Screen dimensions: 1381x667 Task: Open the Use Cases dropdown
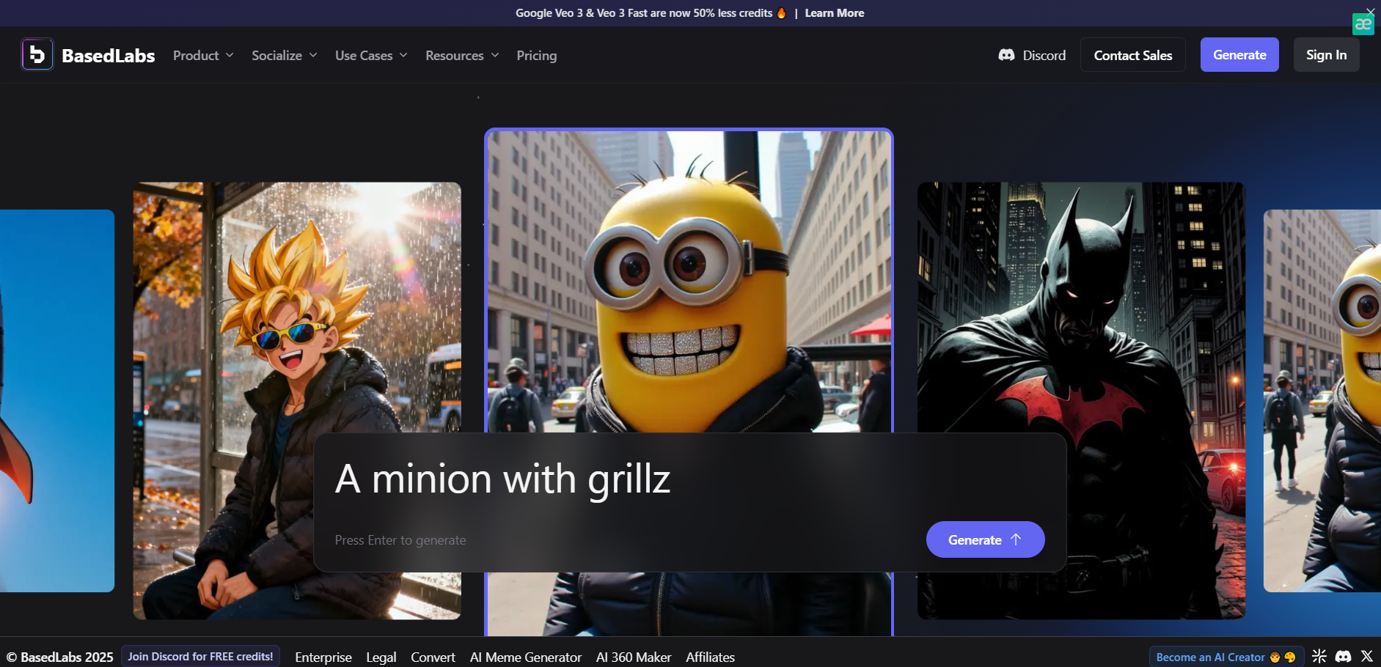click(x=370, y=56)
